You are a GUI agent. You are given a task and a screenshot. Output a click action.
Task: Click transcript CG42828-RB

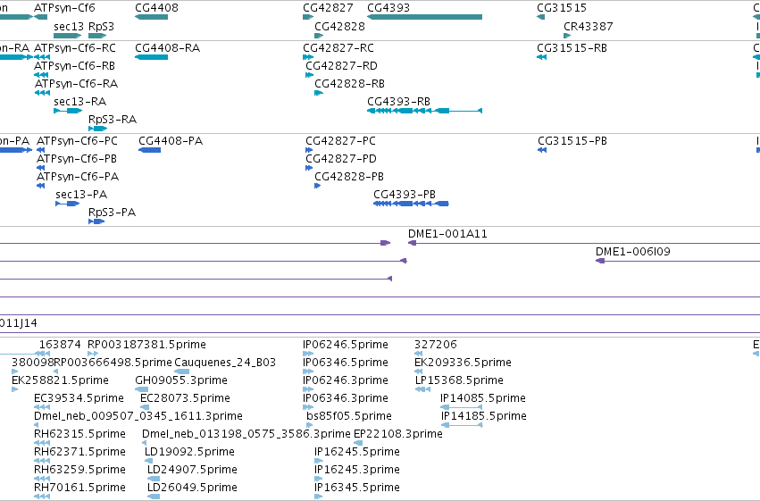point(349,84)
